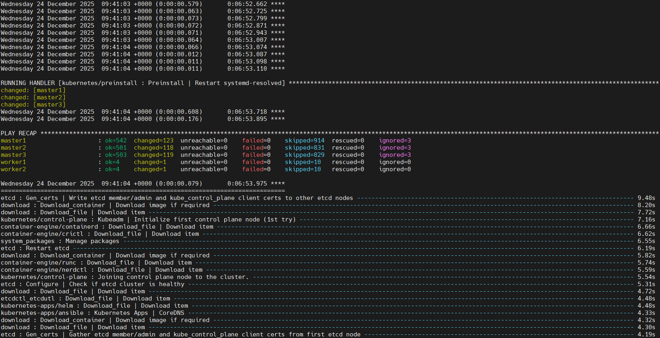Select host name "master3" in recap

[13, 155]
